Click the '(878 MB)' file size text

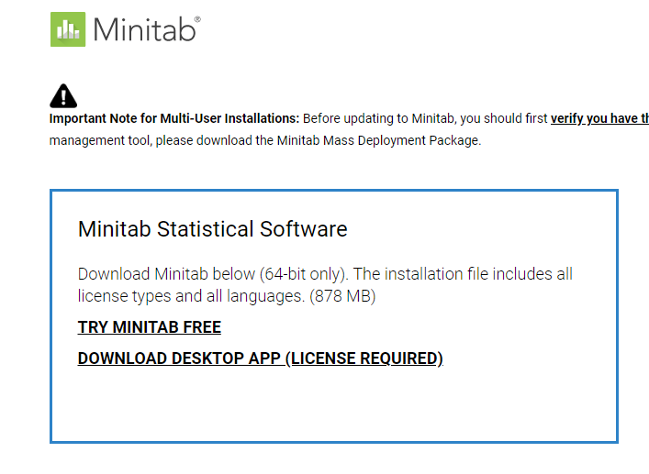click(x=342, y=296)
